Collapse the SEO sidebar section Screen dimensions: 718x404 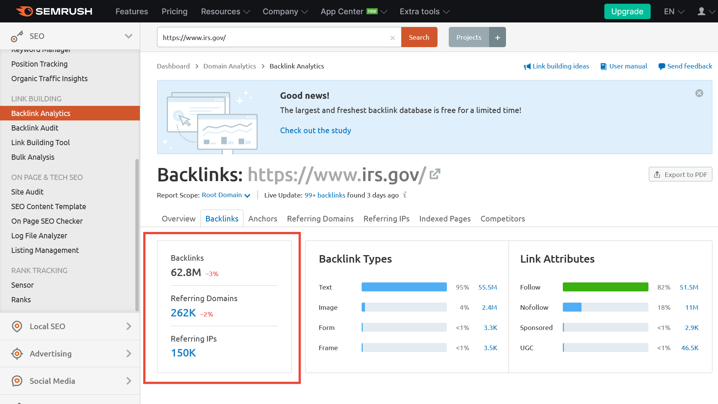pos(128,36)
